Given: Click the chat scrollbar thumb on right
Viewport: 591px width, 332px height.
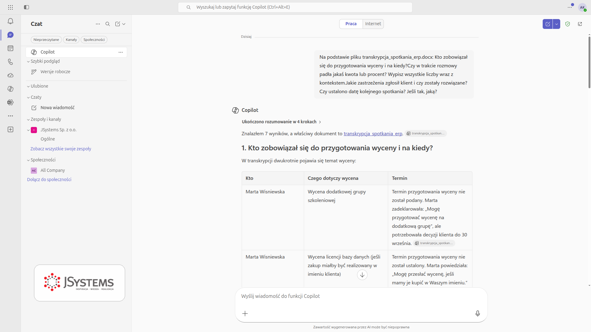Looking at the screenshot, I should click(x=589, y=62).
